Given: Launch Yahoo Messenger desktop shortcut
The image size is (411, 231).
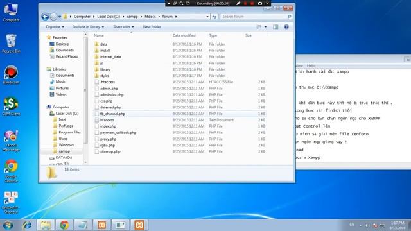Looking at the screenshot, I should tap(11, 141).
